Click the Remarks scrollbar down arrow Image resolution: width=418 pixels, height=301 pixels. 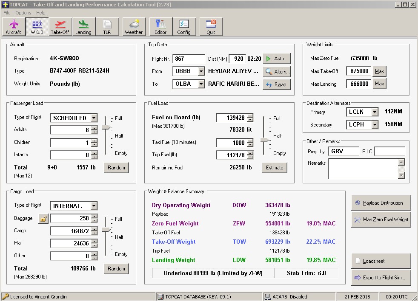(401, 175)
